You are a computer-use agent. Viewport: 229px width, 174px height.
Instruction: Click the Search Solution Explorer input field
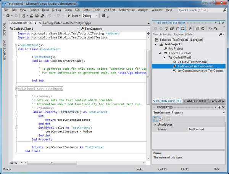tap(185, 34)
